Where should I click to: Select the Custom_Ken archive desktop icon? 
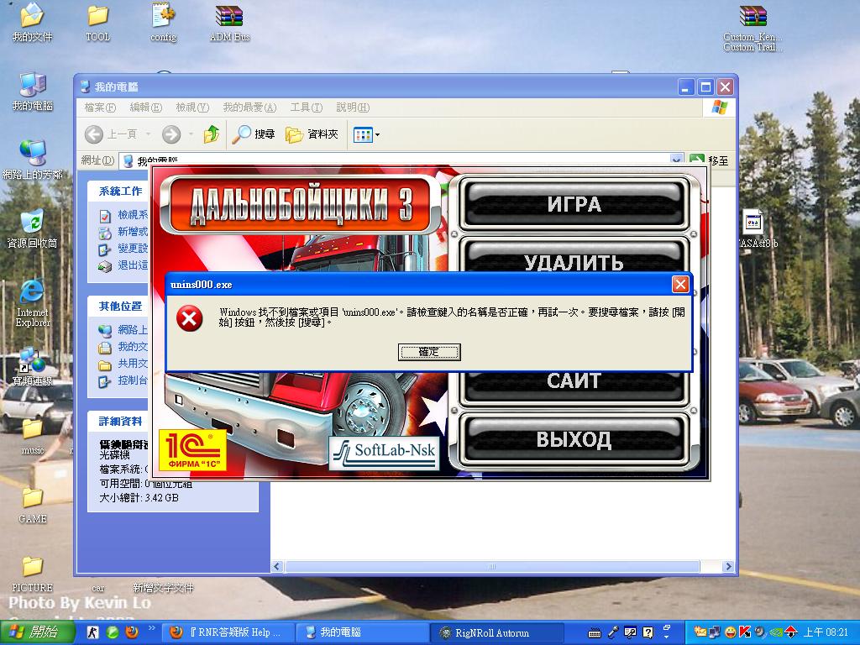click(752, 28)
